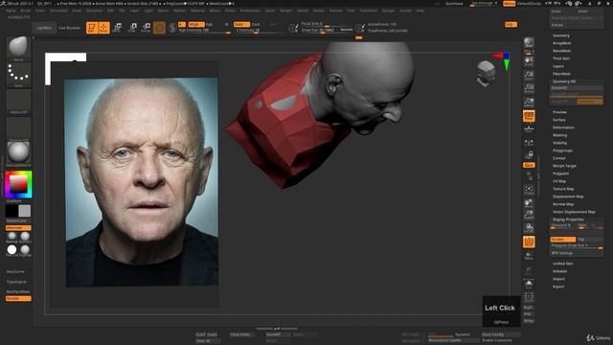Expand the FiberMesh section
613x345 pixels.
[x=562, y=74]
